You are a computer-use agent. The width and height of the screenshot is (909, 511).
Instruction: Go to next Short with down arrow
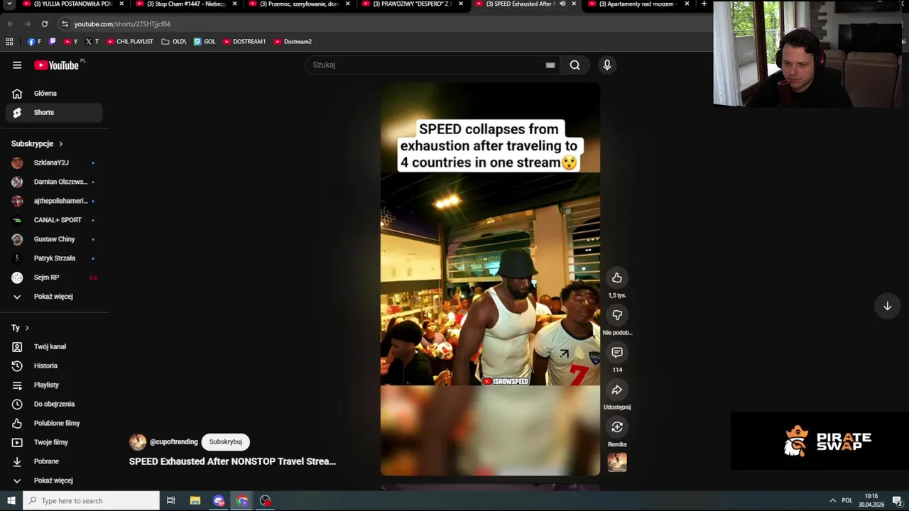887,306
